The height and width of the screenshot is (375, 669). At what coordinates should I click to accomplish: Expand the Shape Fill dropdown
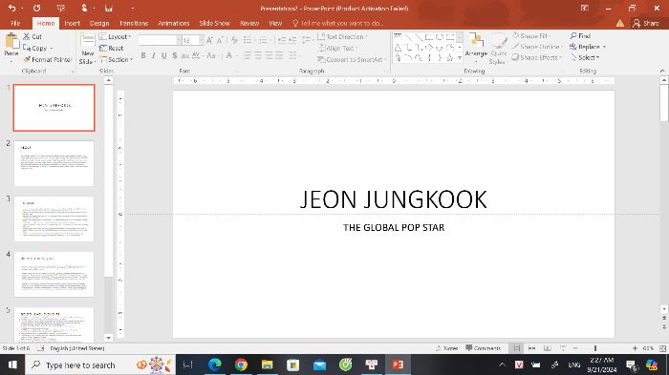point(531,36)
